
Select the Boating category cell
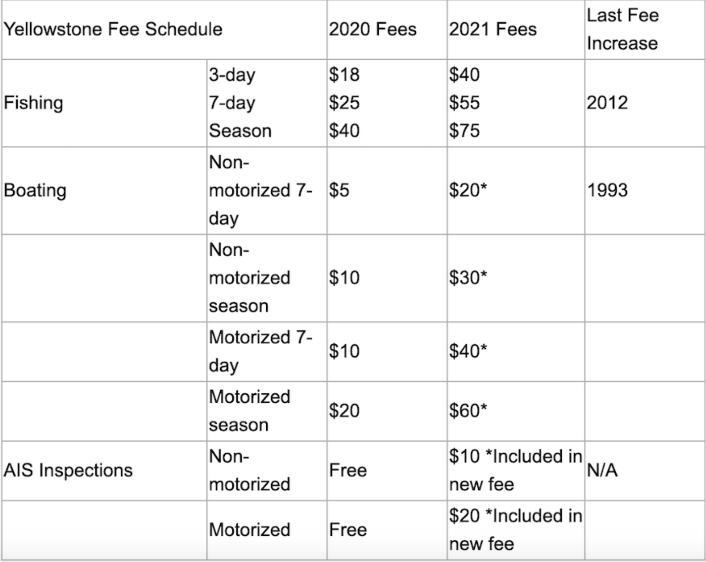[35, 190]
